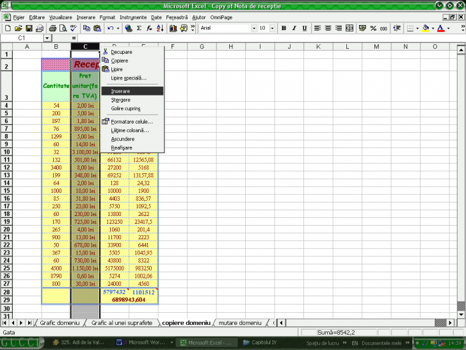Open the font color dropdown arrow
Image resolution: width=466 pixels, height=350 pixels.
(448, 28)
